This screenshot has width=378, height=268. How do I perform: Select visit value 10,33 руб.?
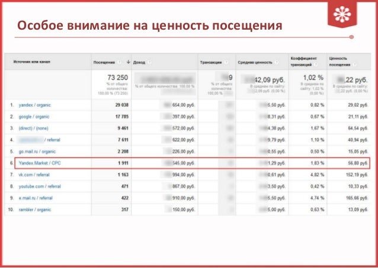pos(358,186)
